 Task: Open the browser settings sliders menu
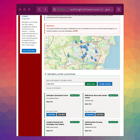(119, 9)
